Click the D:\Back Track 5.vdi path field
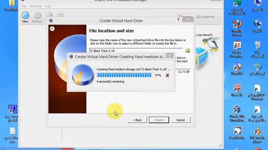The width and height of the screenshot is (268, 150). click(136, 51)
